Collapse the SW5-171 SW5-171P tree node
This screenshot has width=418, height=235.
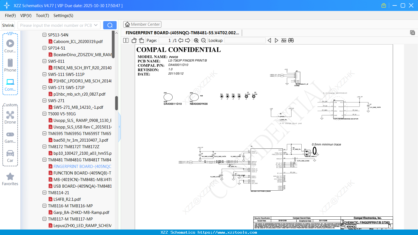coord(44,87)
